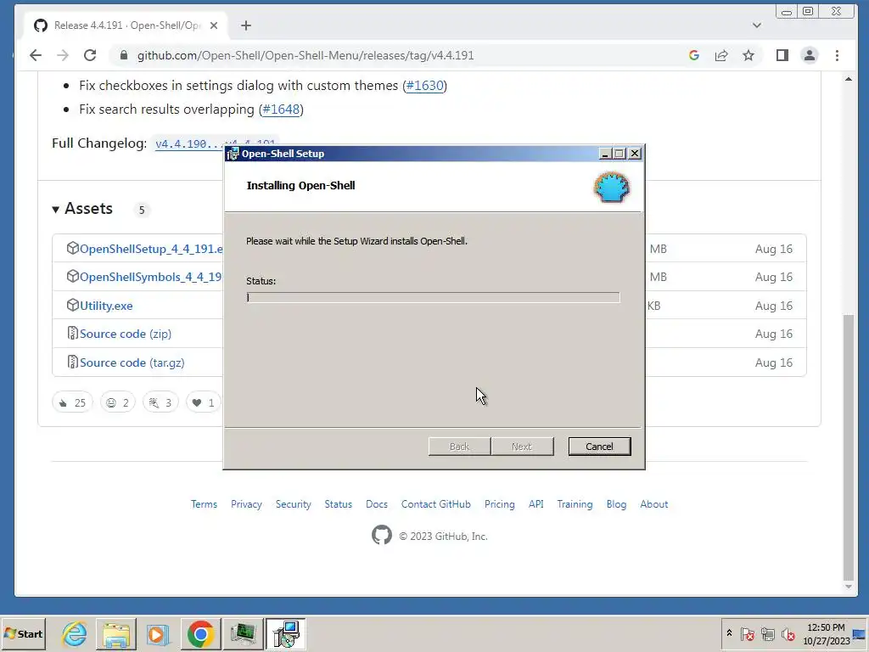
Task: Click the GitHub Octocat footer logo
Action: (x=381, y=535)
